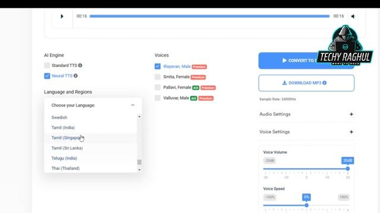This screenshot has width=380, height=213.
Task: Play the generated audio clip
Action: [62, 17]
